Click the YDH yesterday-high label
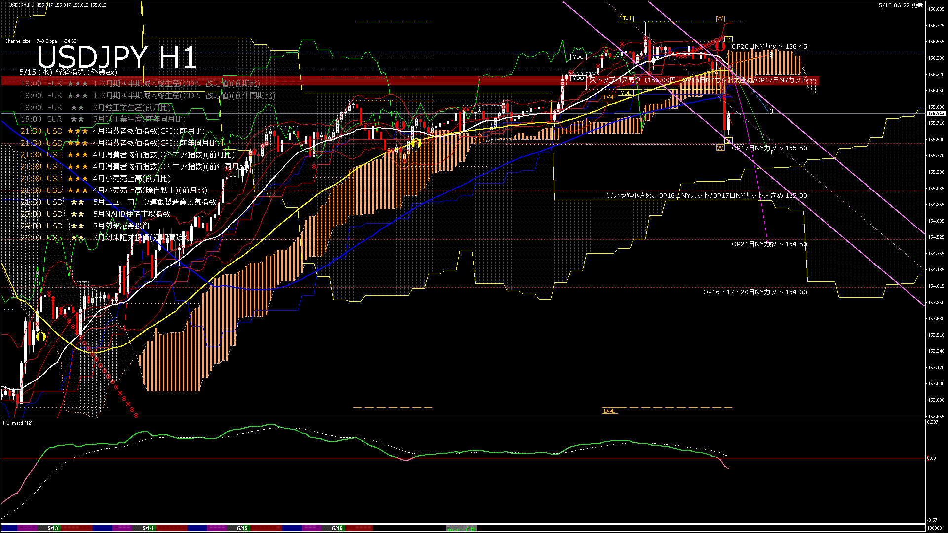 [x=625, y=19]
